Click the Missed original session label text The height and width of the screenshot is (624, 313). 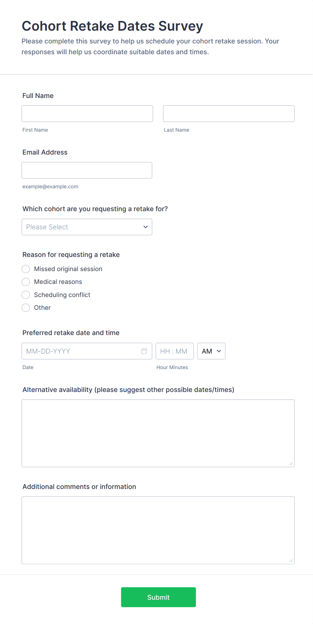click(68, 269)
